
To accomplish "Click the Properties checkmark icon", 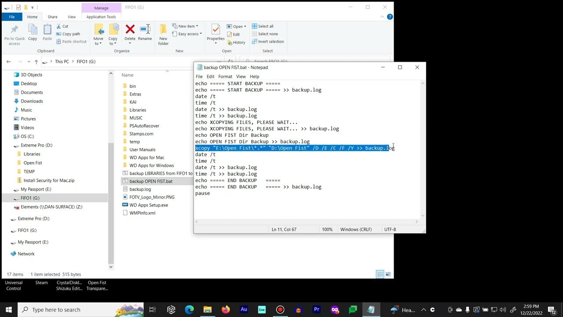I will pyautogui.click(x=216, y=29).
